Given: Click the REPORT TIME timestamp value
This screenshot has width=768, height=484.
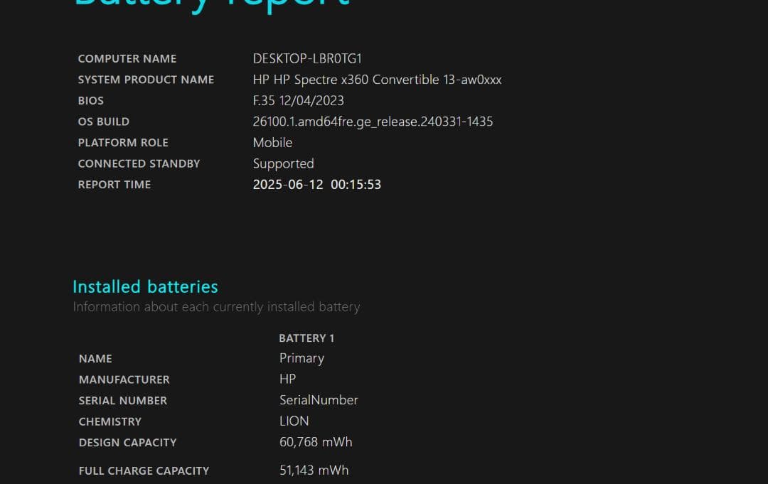Looking at the screenshot, I should point(317,184).
